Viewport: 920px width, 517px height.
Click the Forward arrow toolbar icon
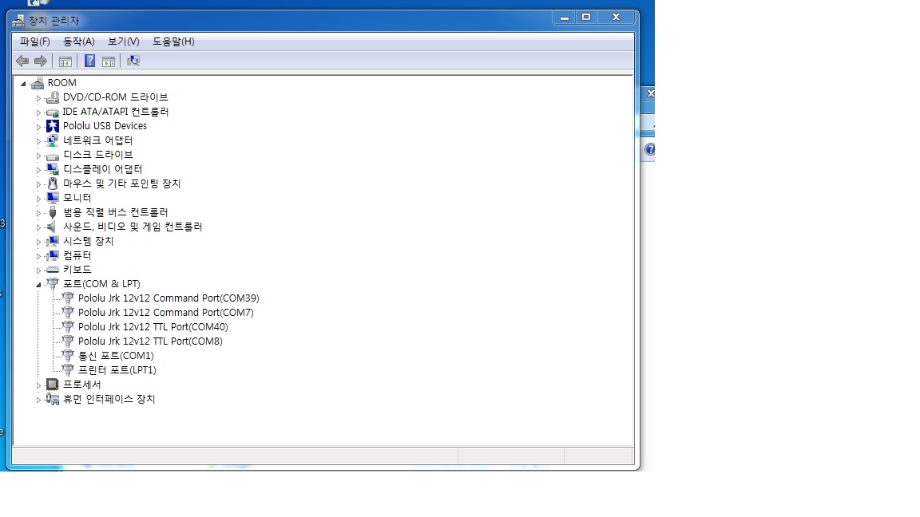41,61
